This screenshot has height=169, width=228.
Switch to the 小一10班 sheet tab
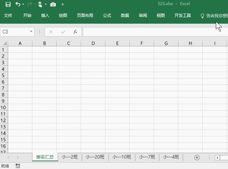tap(122, 157)
